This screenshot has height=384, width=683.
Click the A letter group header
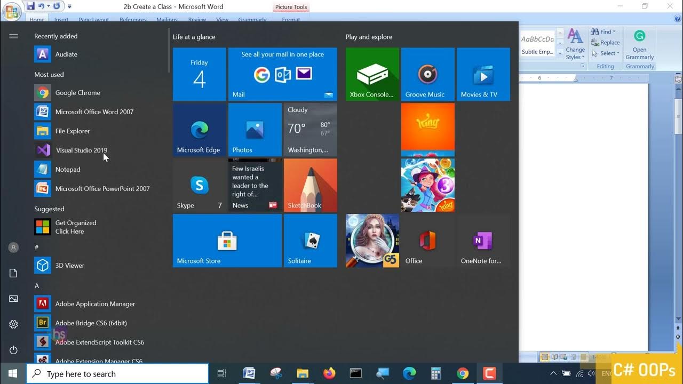point(37,286)
